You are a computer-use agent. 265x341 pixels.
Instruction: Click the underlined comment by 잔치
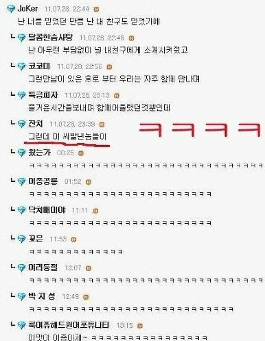click(x=67, y=137)
